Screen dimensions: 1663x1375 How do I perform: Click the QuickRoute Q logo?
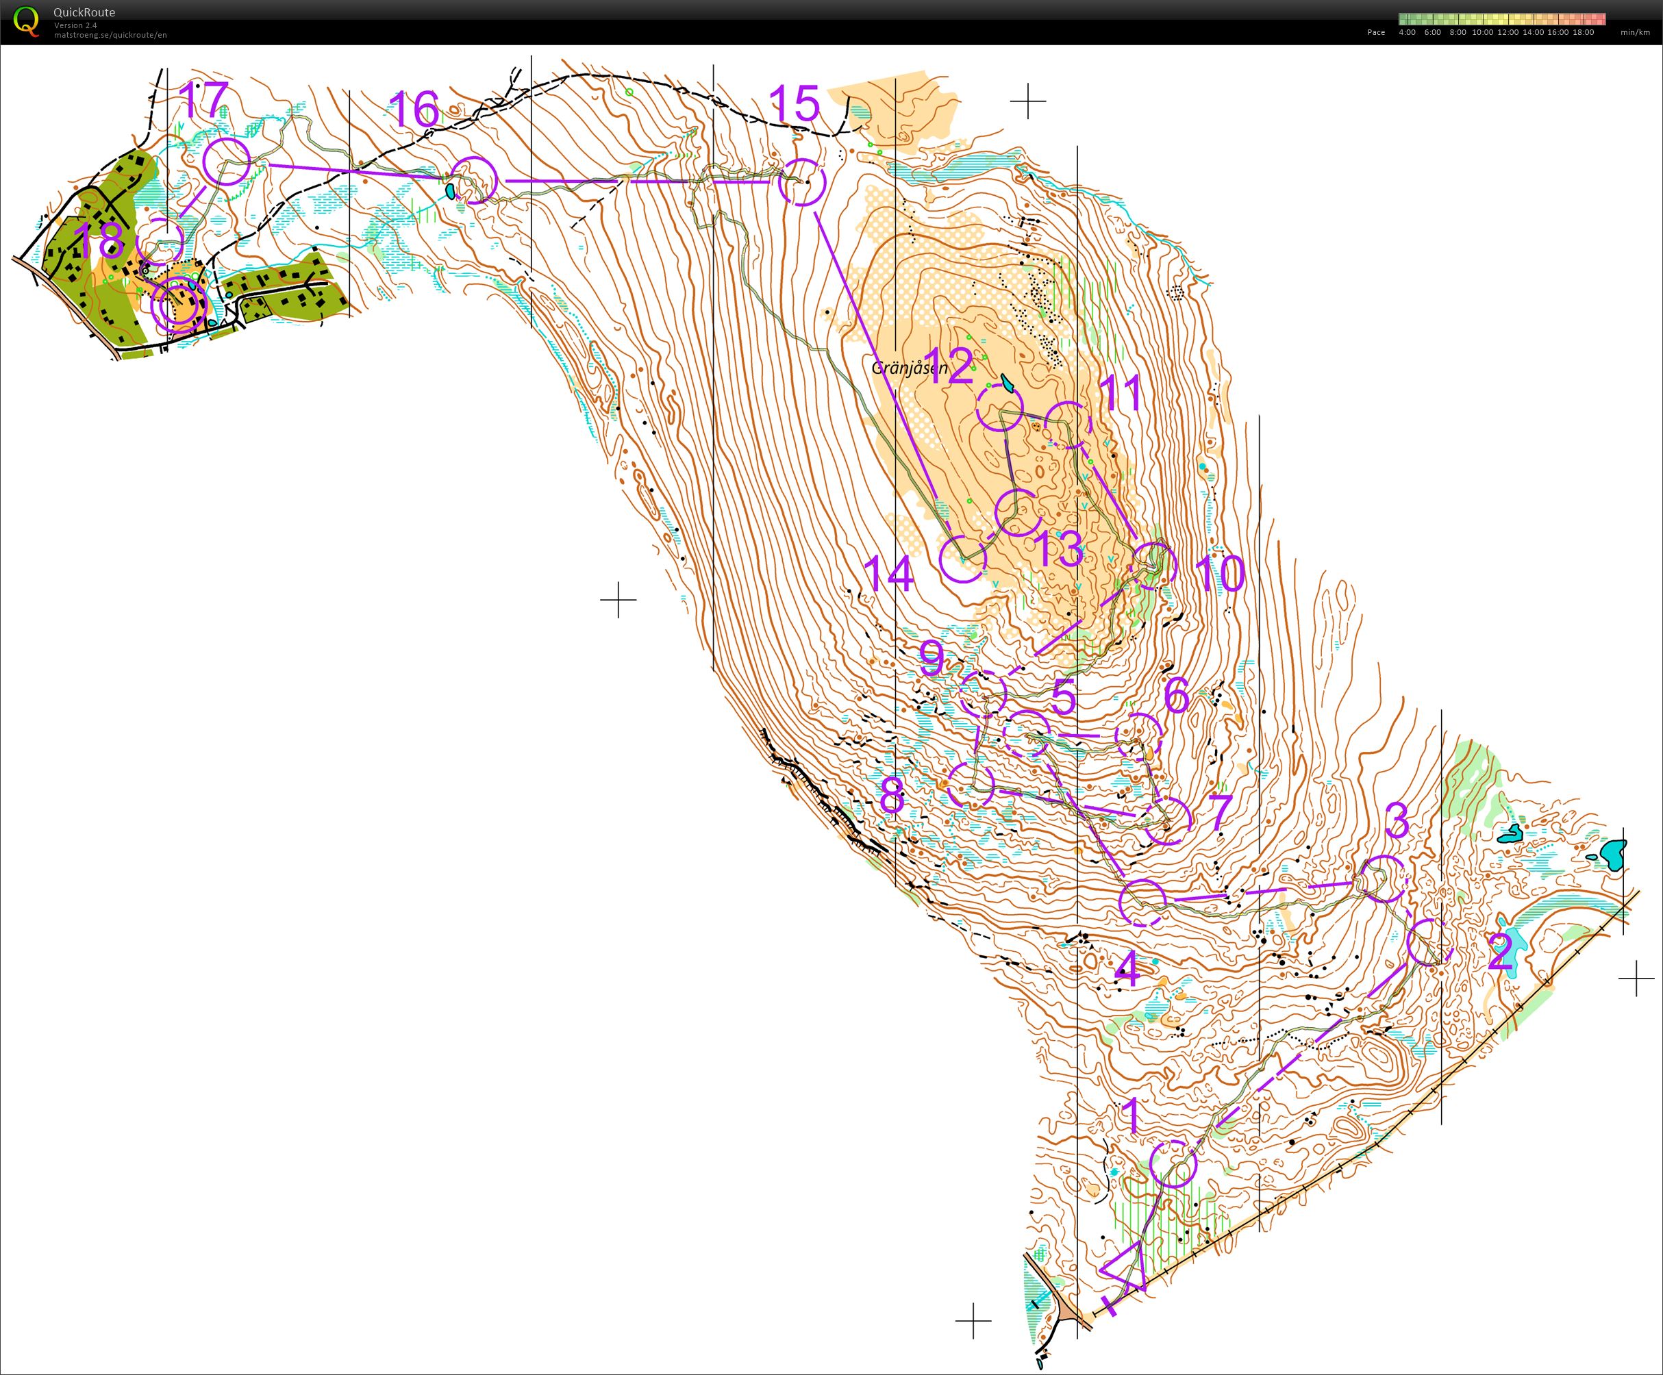[x=26, y=21]
